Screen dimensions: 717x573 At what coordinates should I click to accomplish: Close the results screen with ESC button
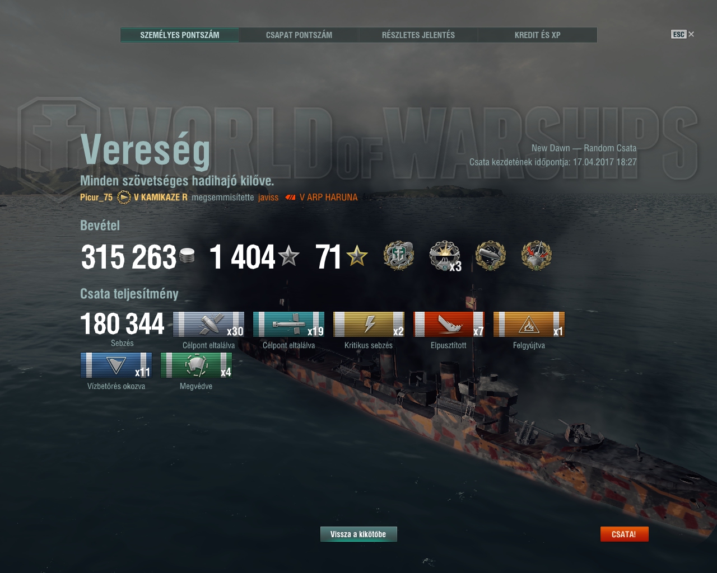click(x=682, y=34)
